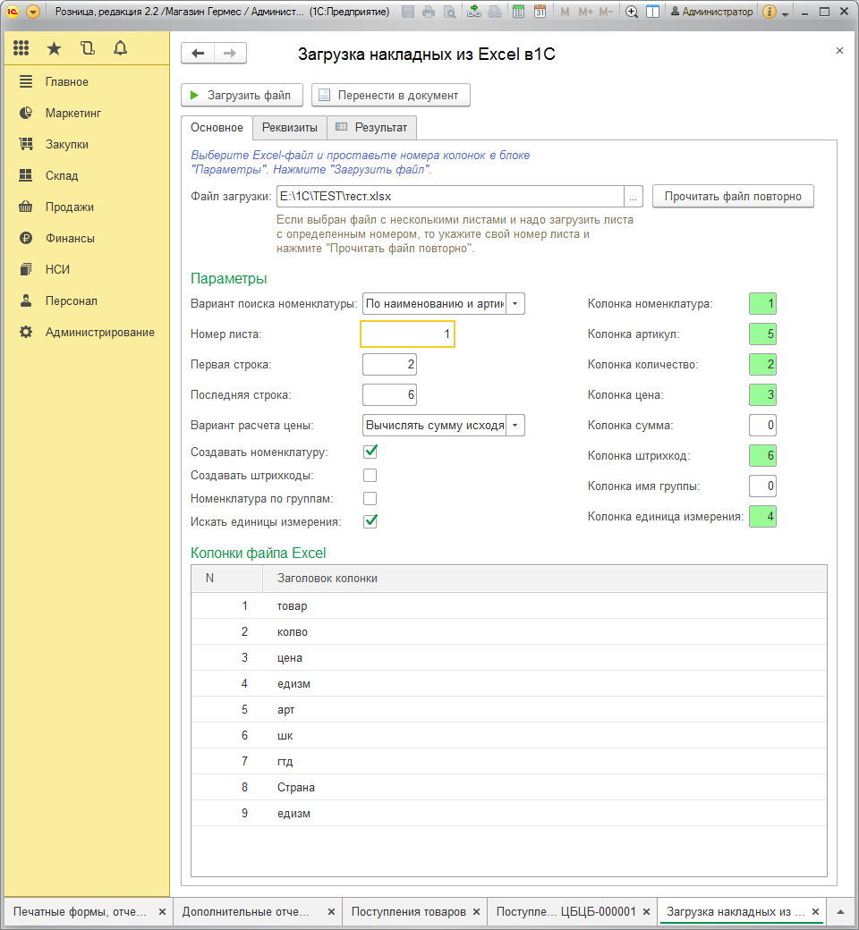Go forward with the right arrow button
Viewport: 859px width, 930px height.
click(x=230, y=54)
